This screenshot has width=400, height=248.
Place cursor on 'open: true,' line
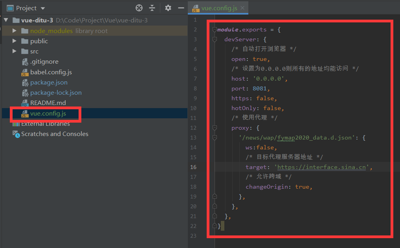point(251,59)
